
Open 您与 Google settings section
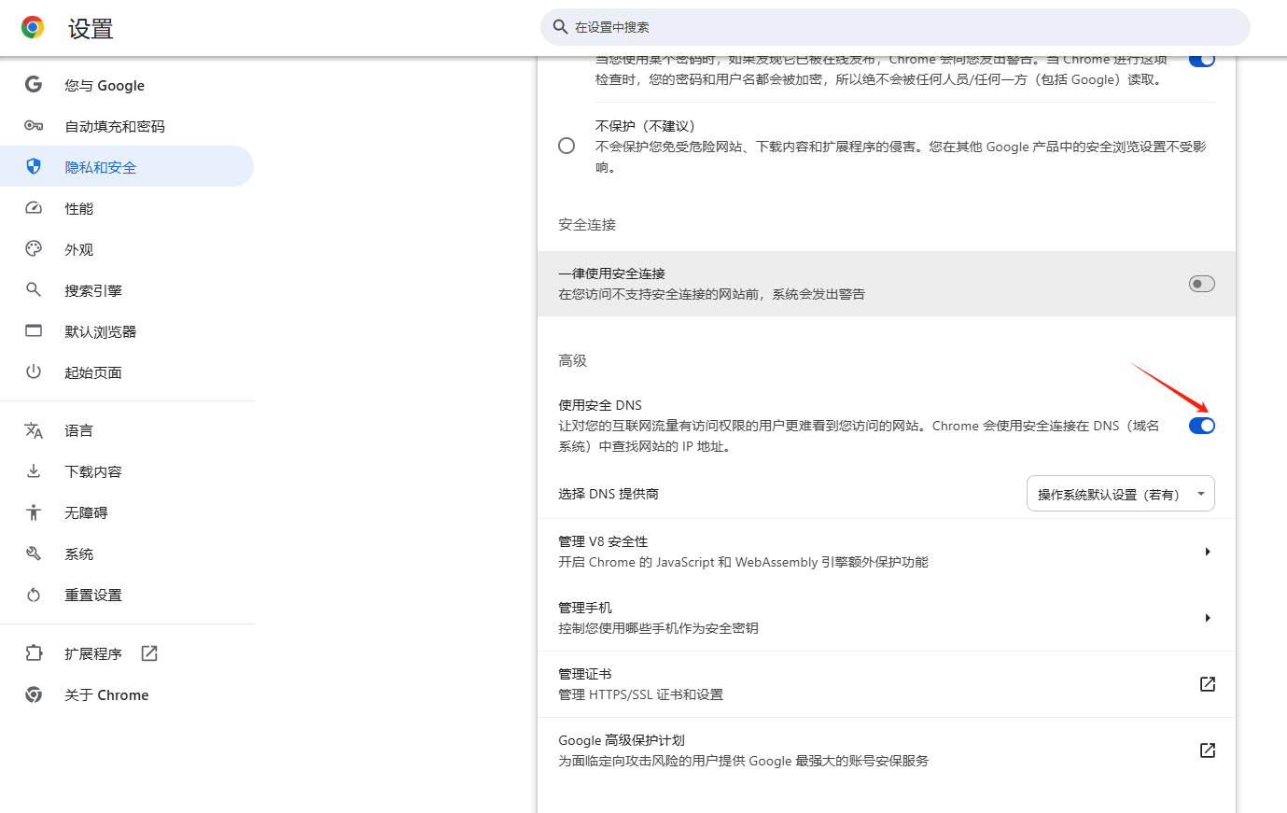[x=127, y=85]
